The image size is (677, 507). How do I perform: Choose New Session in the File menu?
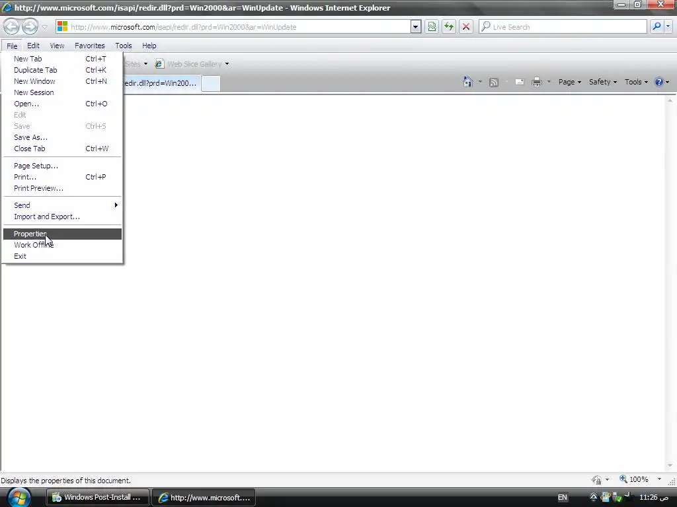pos(63,92)
